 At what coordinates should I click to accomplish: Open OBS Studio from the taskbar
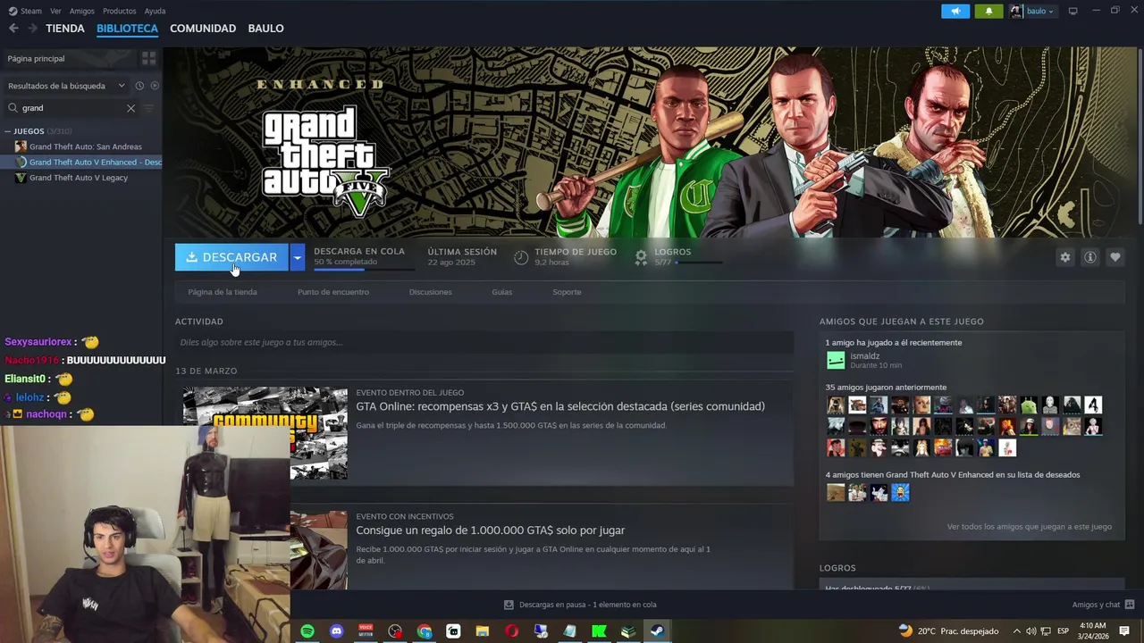click(x=395, y=631)
